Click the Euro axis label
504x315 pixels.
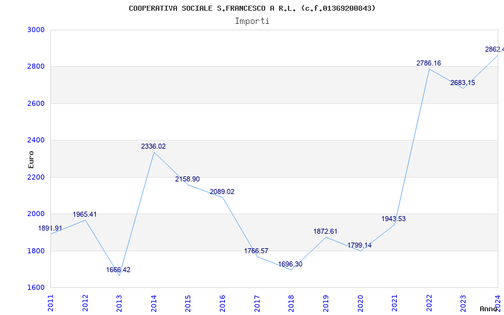[31, 160]
